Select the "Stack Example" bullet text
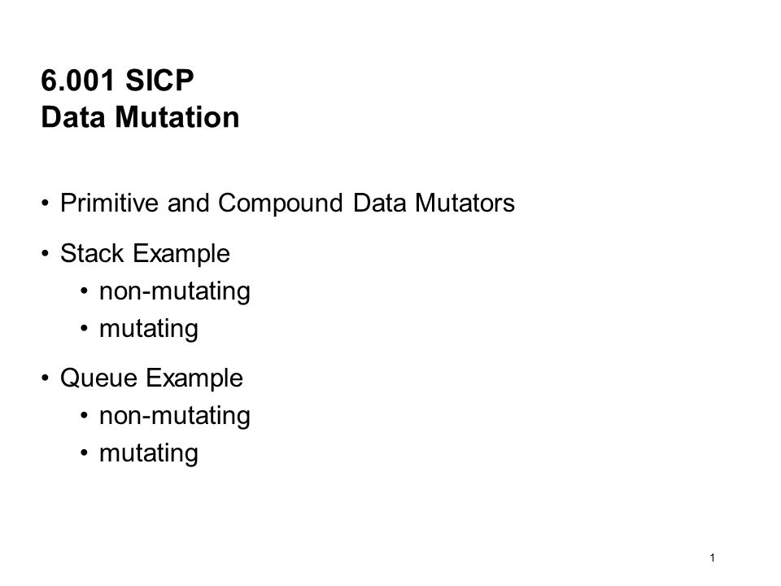The image size is (781, 586). tap(145, 253)
